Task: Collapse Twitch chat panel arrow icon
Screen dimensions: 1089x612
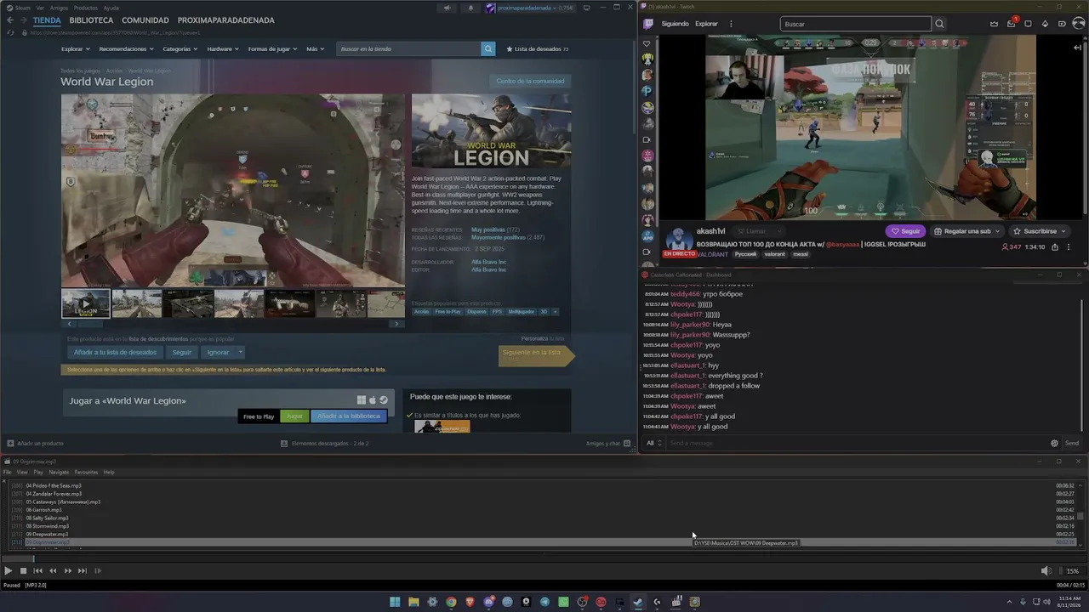Action: [x=1078, y=48]
